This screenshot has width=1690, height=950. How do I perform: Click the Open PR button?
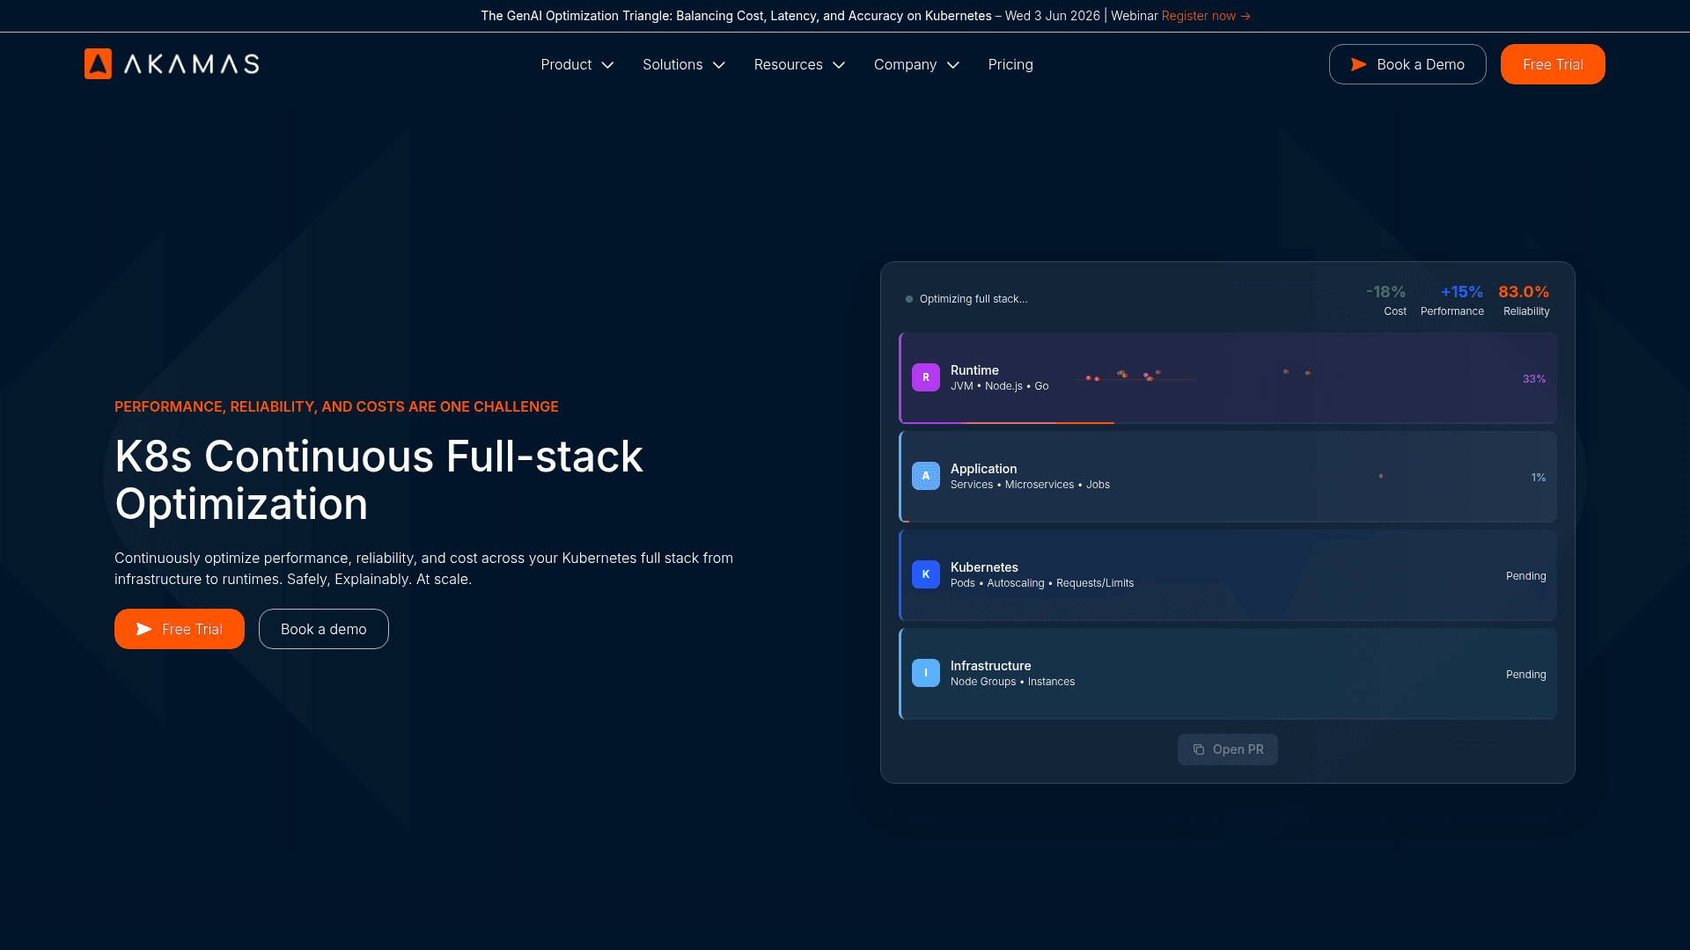click(1228, 749)
